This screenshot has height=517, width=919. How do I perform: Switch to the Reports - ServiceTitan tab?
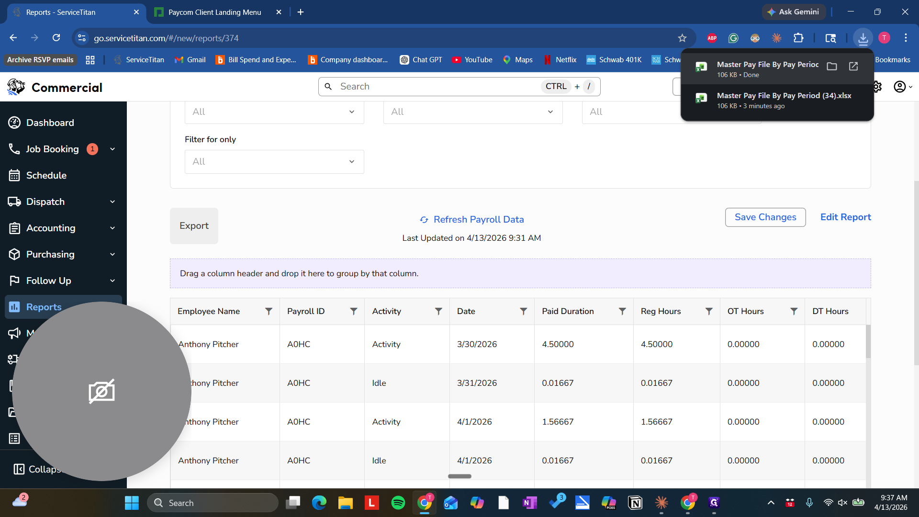point(67,12)
